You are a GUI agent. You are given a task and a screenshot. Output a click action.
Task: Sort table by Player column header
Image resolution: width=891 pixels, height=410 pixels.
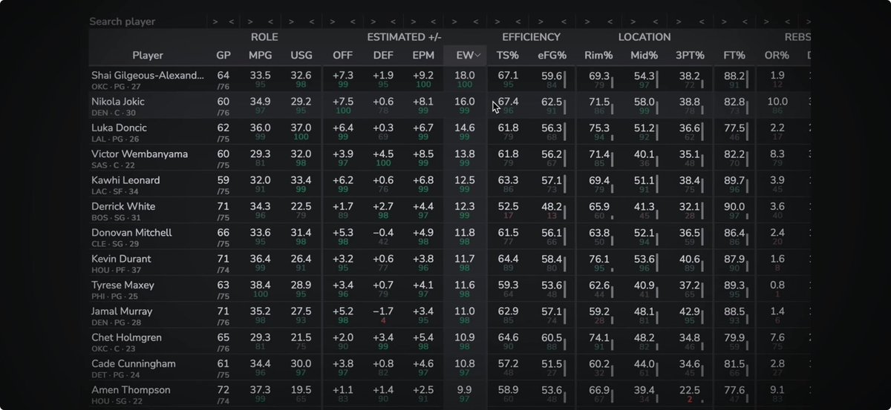148,56
